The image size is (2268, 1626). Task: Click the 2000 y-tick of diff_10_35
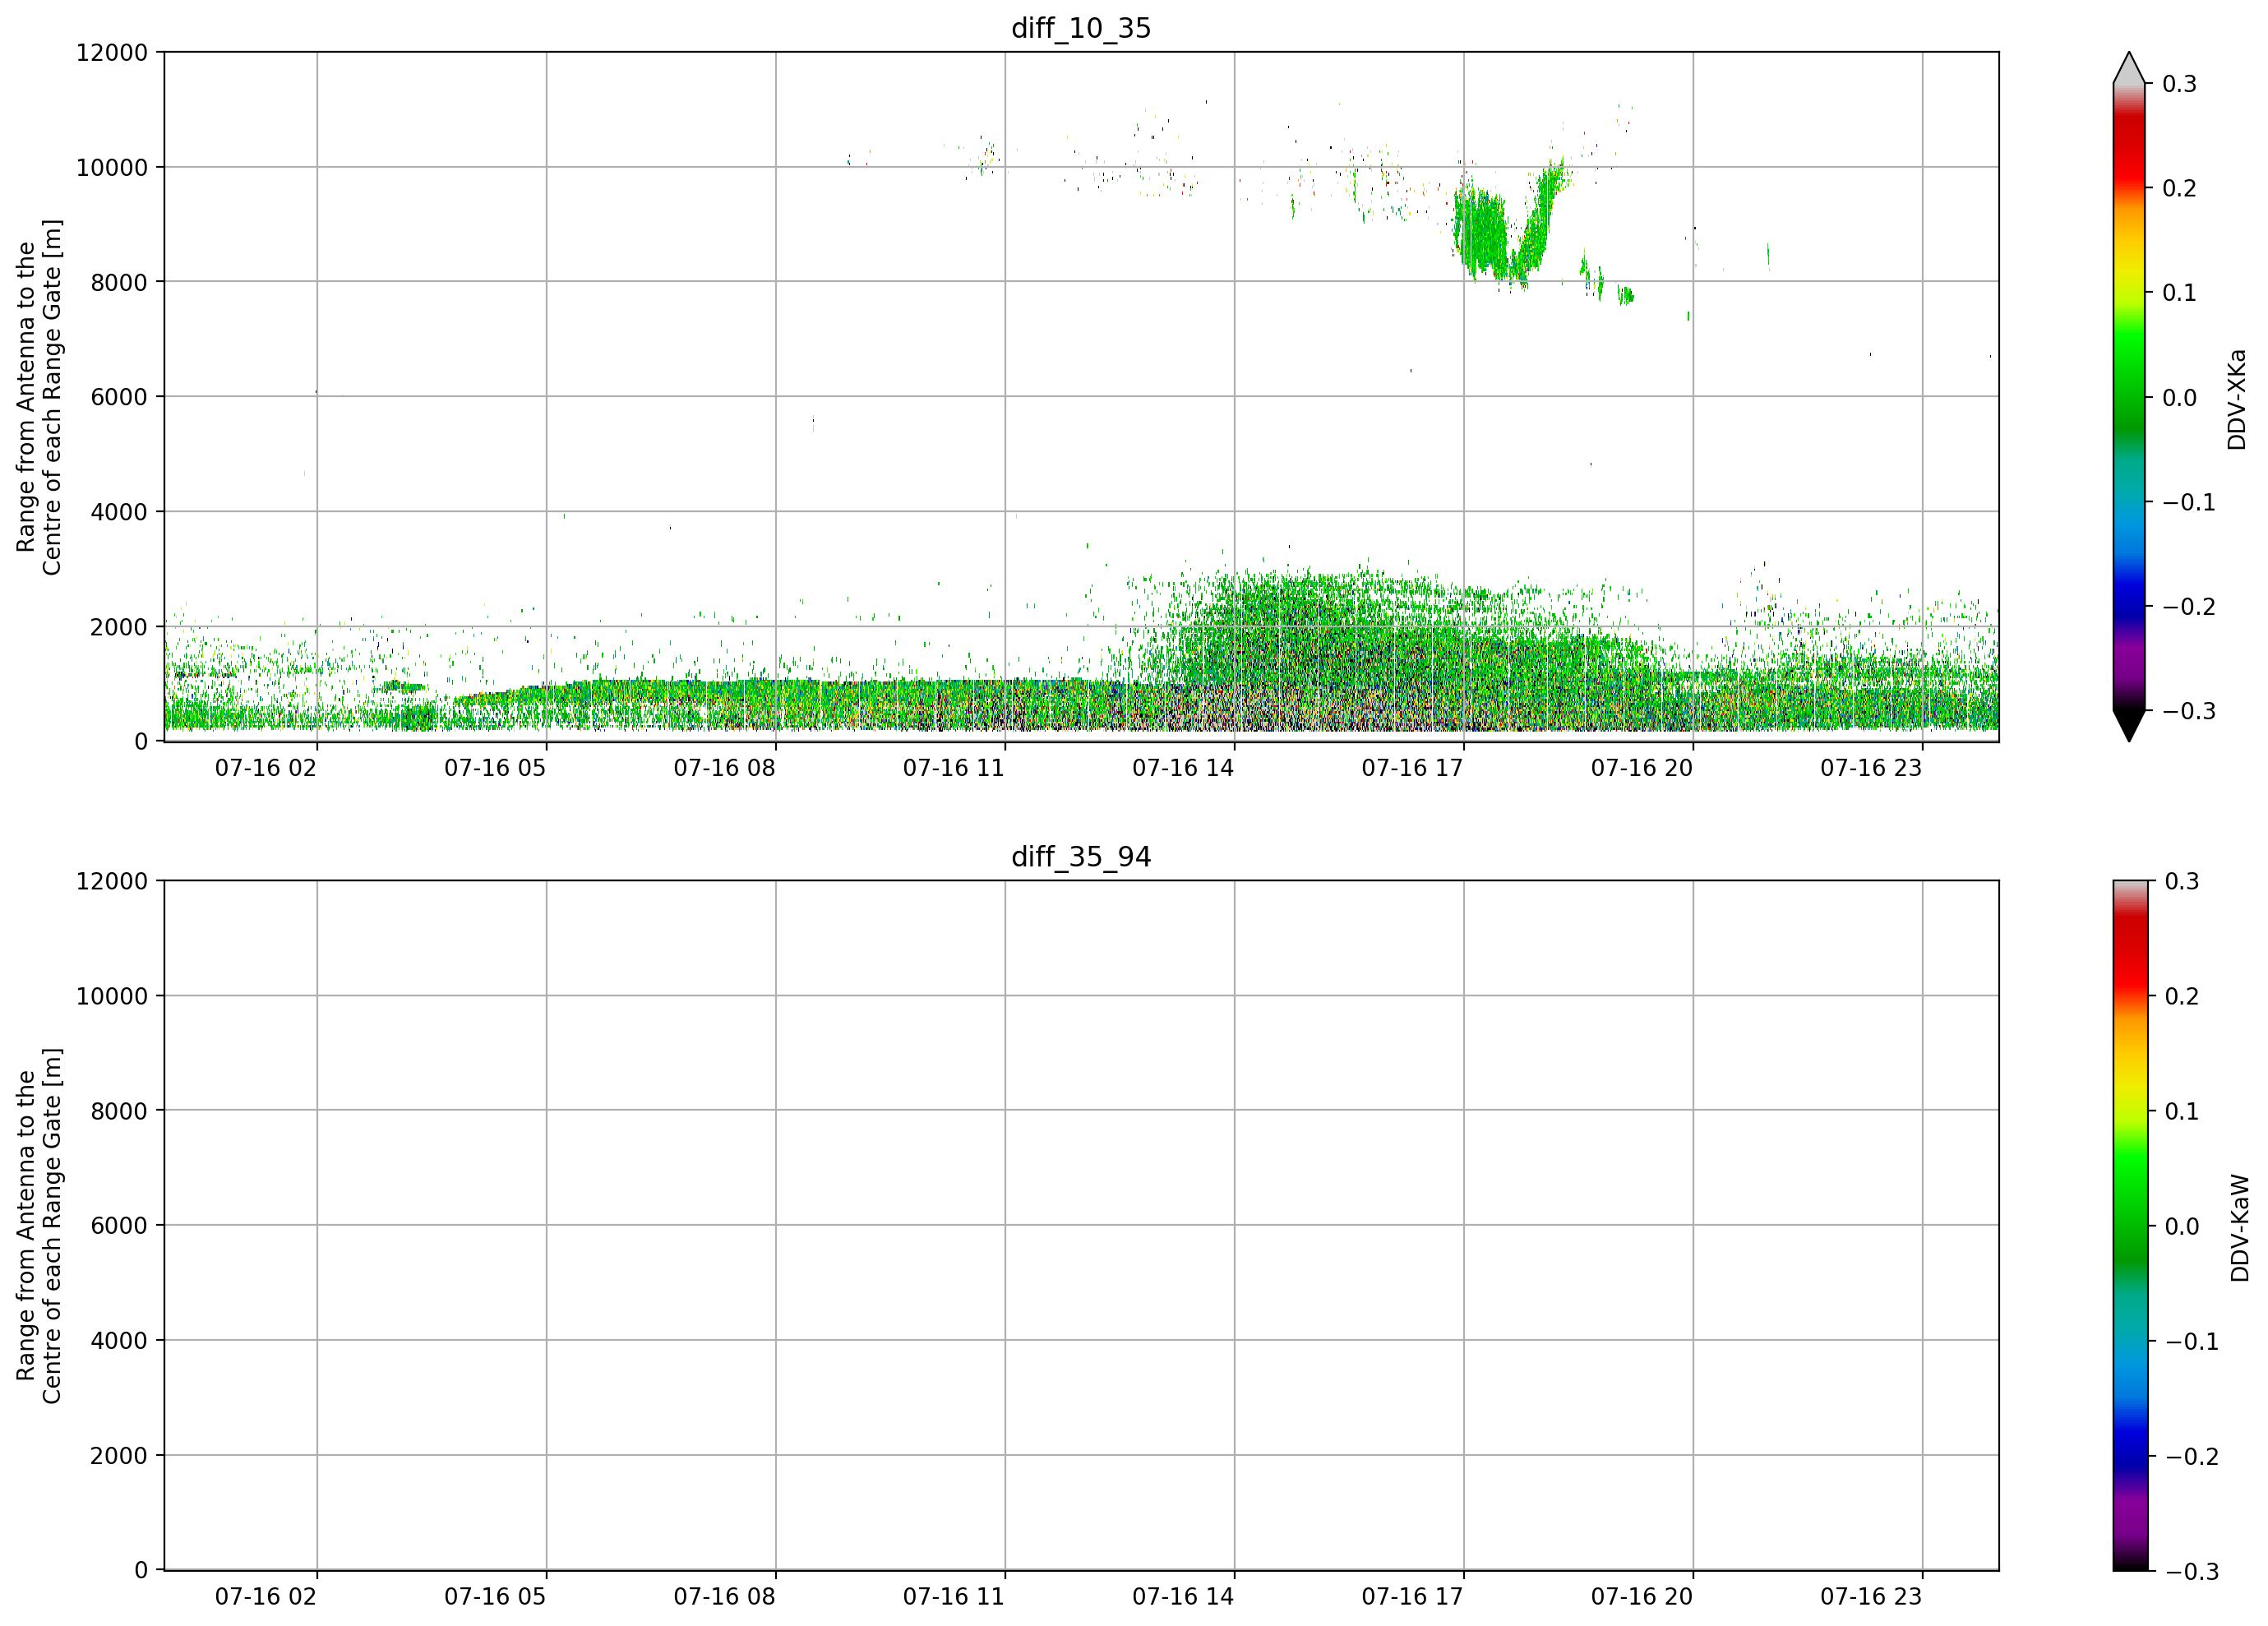tap(119, 627)
